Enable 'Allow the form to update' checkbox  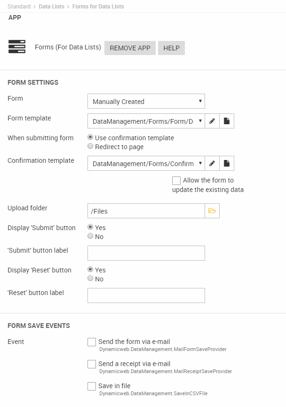pos(176,181)
